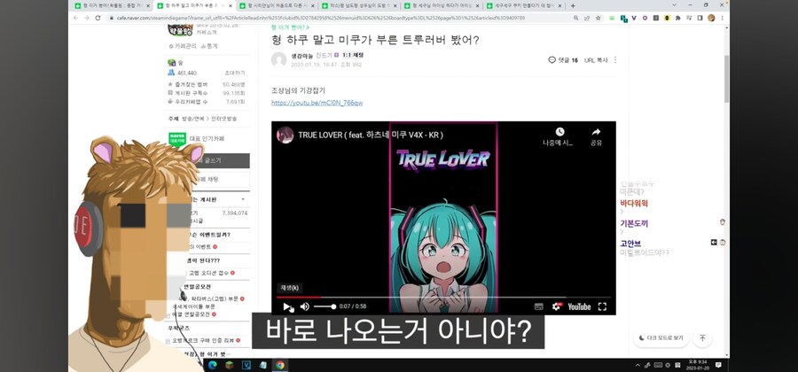
Task: Click the share page icon in address bar
Action: tap(587, 18)
